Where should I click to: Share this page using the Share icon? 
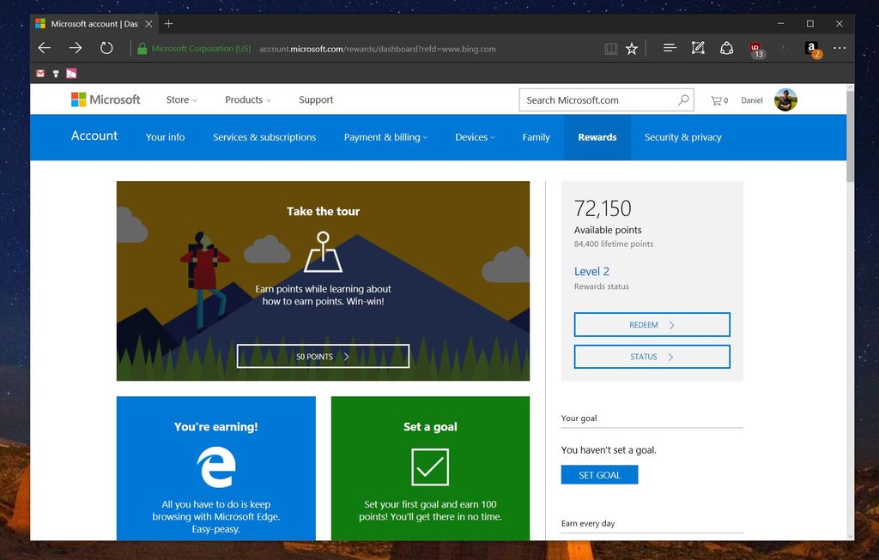coord(727,49)
